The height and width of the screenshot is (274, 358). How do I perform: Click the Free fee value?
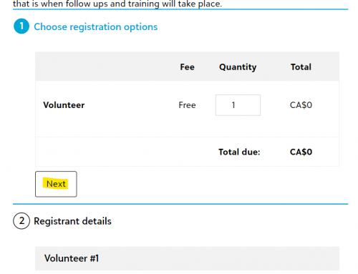coord(187,105)
